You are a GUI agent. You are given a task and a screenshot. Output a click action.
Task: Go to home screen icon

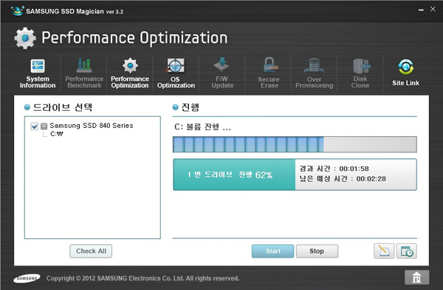pyautogui.click(x=416, y=277)
